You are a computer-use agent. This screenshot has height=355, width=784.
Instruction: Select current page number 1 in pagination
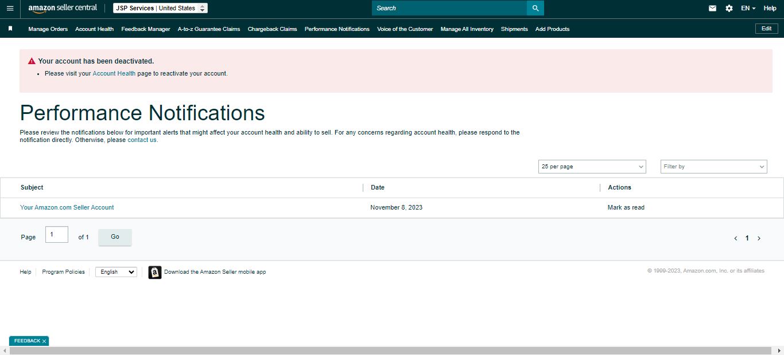tap(747, 238)
